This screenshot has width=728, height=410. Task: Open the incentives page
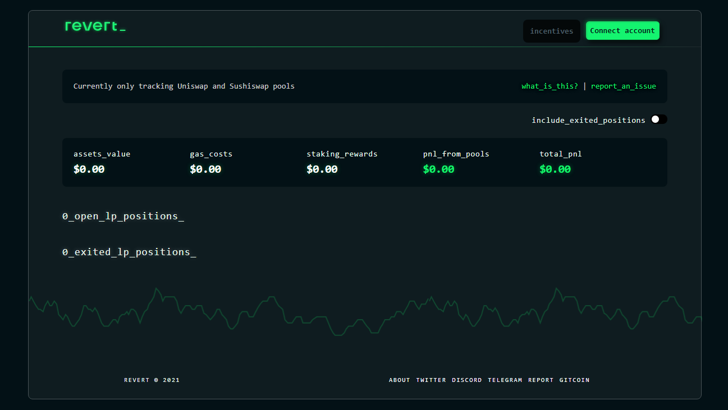point(551,31)
